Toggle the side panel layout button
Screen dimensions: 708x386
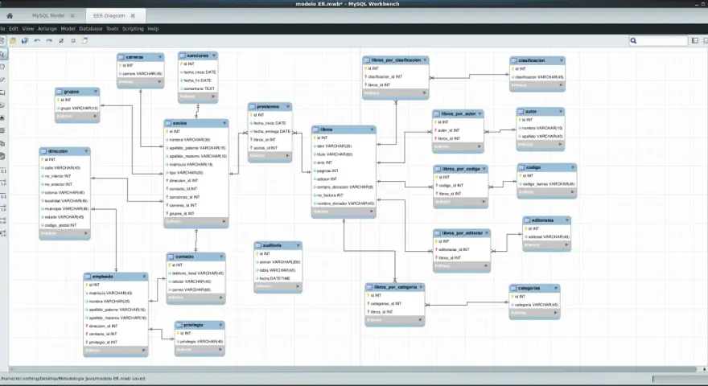tap(695, 41)
